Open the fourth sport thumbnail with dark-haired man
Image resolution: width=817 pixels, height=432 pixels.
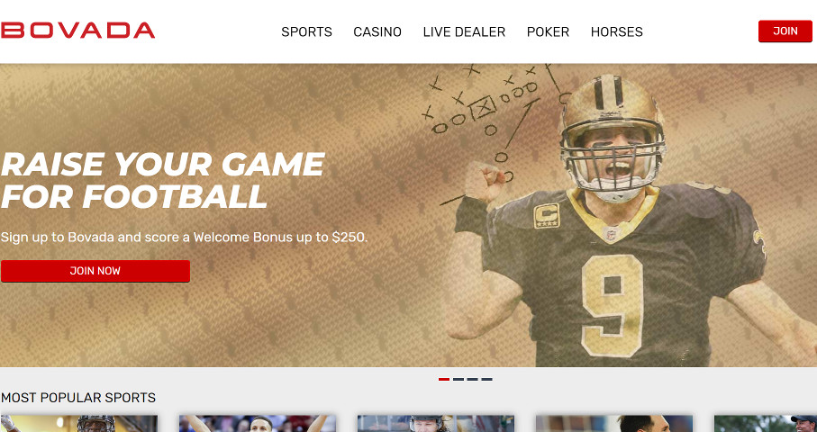click(x=613, y=424)
